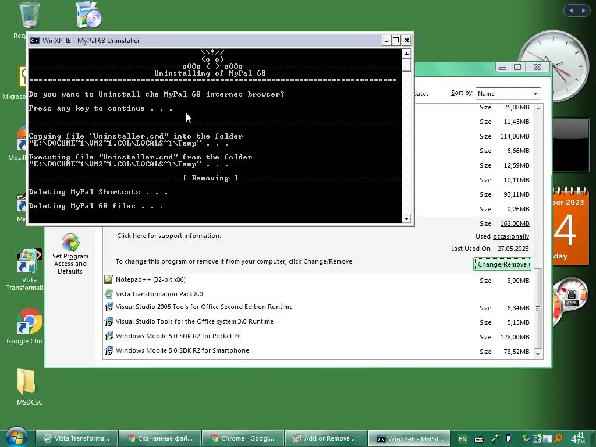Click icon for Windows Mobile SDK Pocket PC
596x447 pixels.
point(109,336)
